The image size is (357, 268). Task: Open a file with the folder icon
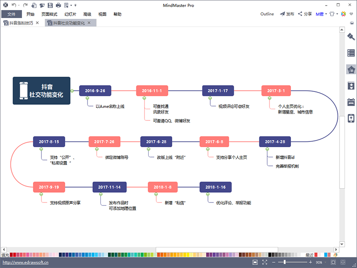pos(42,5)
